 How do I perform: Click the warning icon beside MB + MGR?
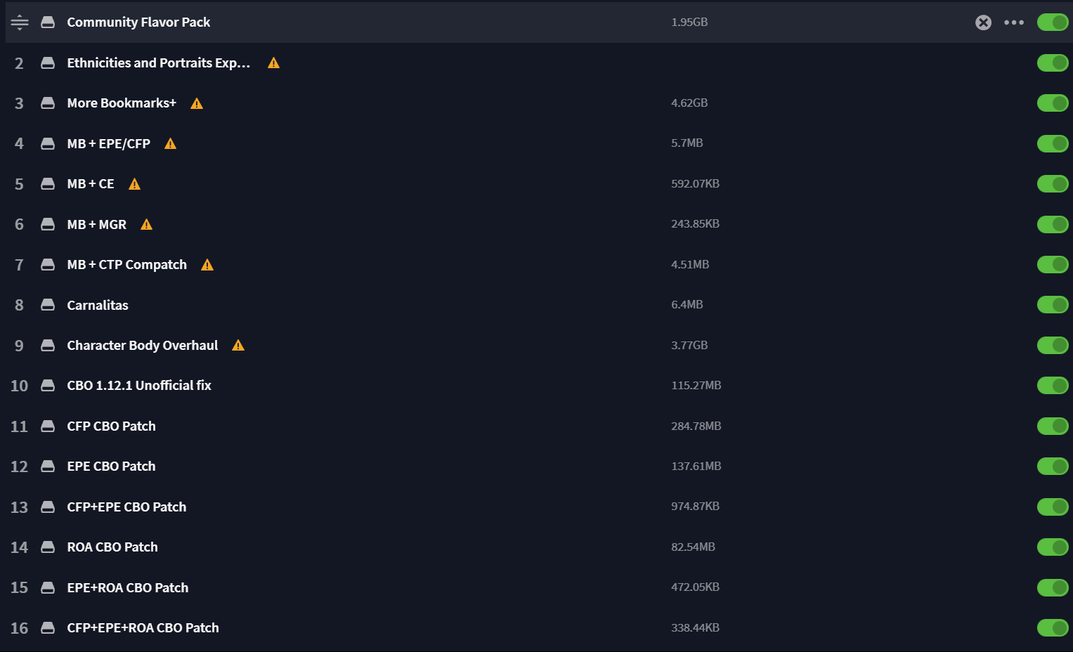146,225
